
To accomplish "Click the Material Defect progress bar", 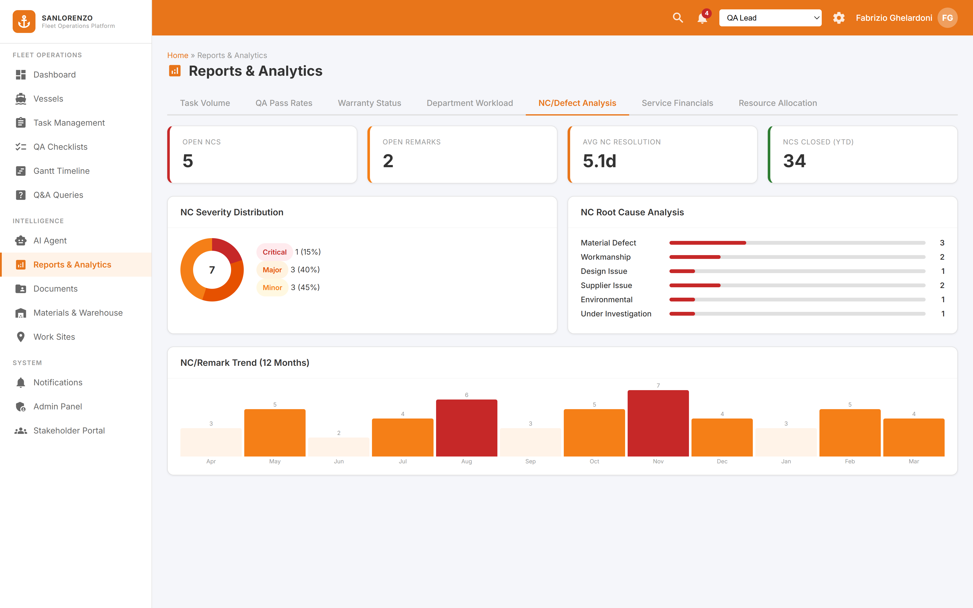I will (x=797, y=243).
